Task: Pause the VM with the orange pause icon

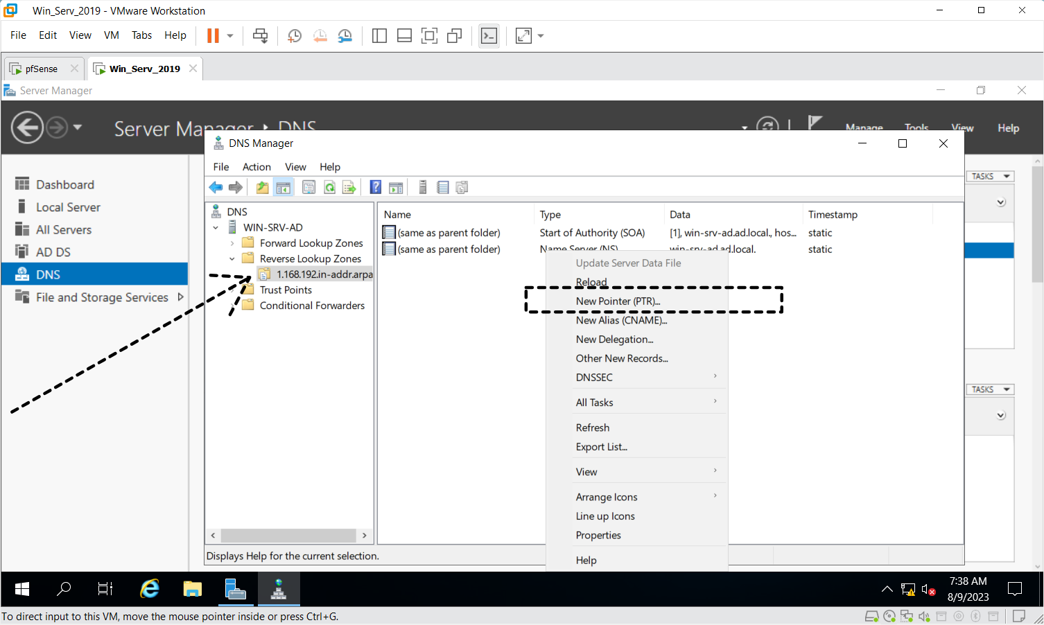Action: [x=213, y=35]
